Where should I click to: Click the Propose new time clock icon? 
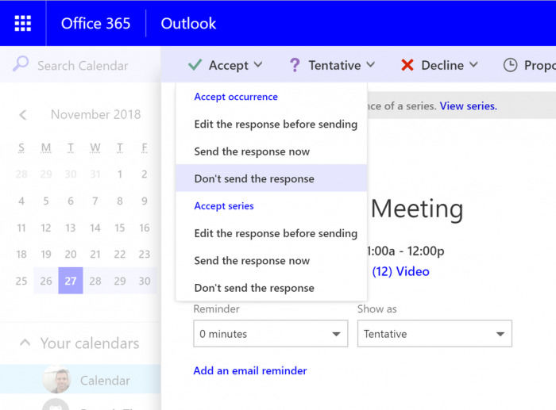click(510, 65)
